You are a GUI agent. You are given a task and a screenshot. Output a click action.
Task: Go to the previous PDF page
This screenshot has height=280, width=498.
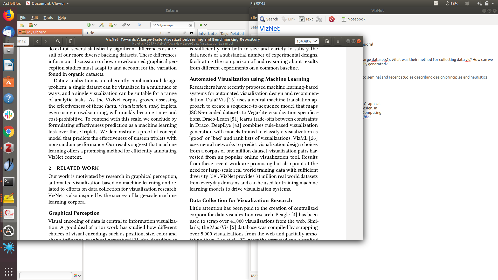click(37, 41)
